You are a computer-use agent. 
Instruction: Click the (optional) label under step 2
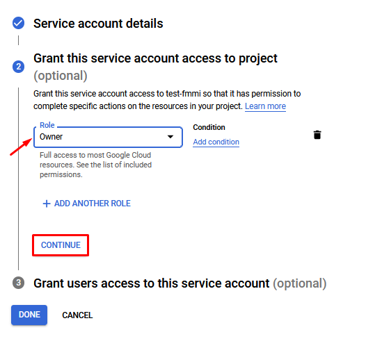point(60,76)
